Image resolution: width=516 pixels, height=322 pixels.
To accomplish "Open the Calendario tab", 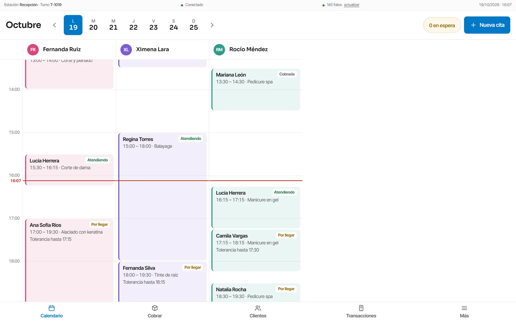I will (52, 312).
